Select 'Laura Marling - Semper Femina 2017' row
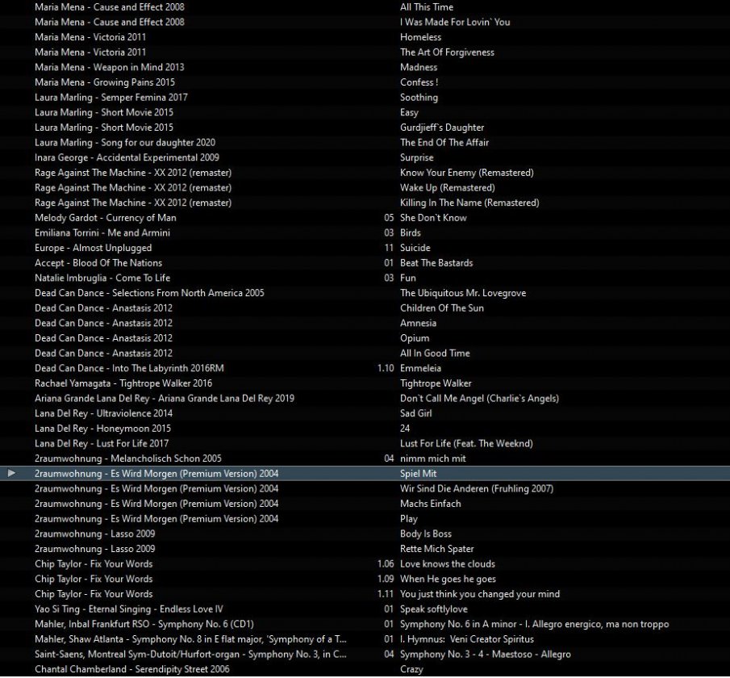Image resolution: width=730 pixels, height=678 pixels. 111,98
